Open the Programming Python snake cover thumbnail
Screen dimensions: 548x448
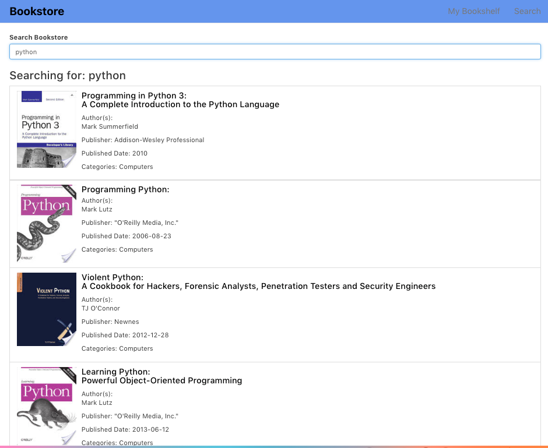47,224
